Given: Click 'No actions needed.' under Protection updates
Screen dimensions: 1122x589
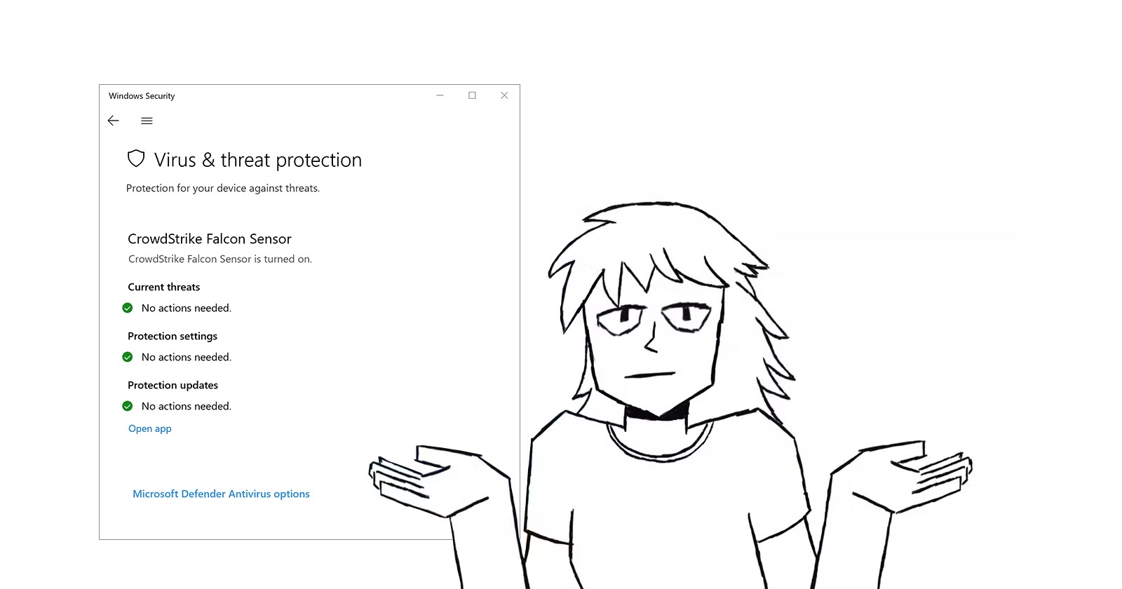Looking at the screenshot, I should 187,406.
